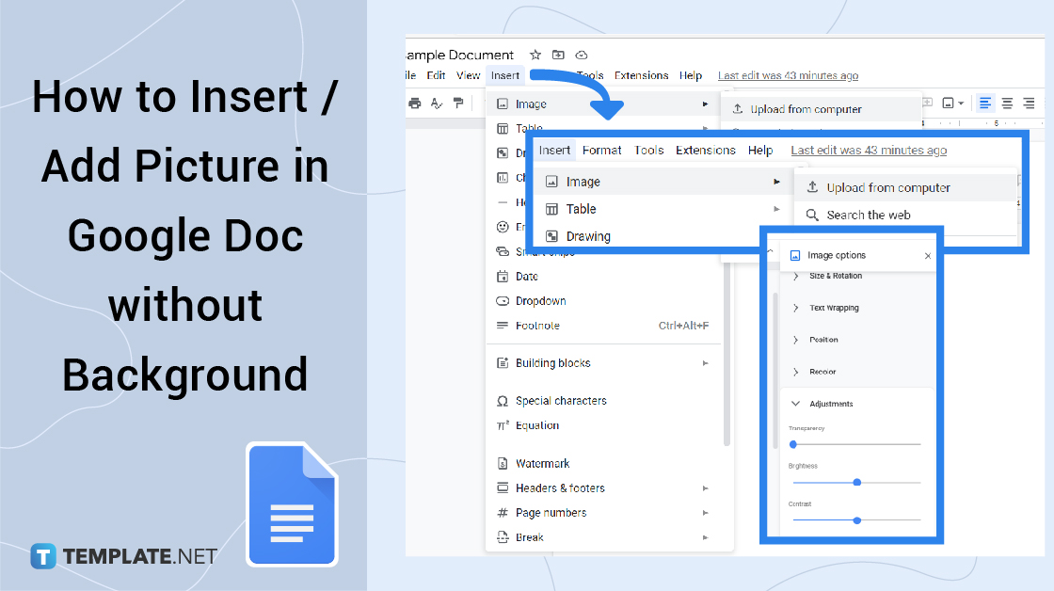Check the cloud save status icon
1054x591 pixels.
click(582, 55)
